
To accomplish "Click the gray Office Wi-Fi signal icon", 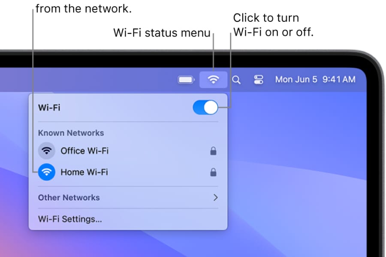I will pos(46,150).
